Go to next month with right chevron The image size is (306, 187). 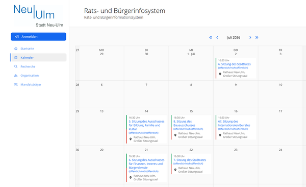(x=250, y=37)
